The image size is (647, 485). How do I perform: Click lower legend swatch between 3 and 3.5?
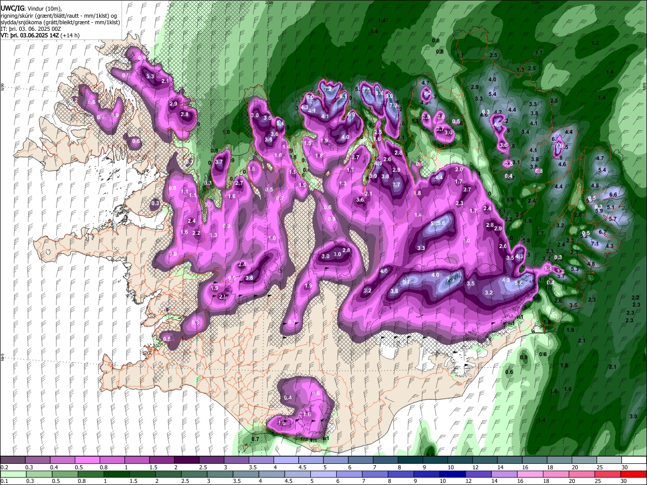click(220, 474)
